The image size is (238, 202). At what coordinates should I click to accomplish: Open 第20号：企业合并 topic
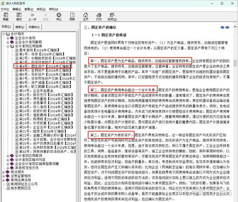46,127
